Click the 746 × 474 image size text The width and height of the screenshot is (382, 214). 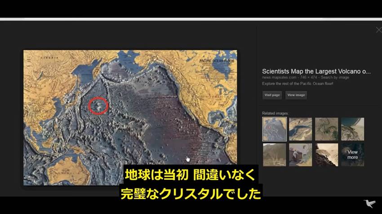308,77
